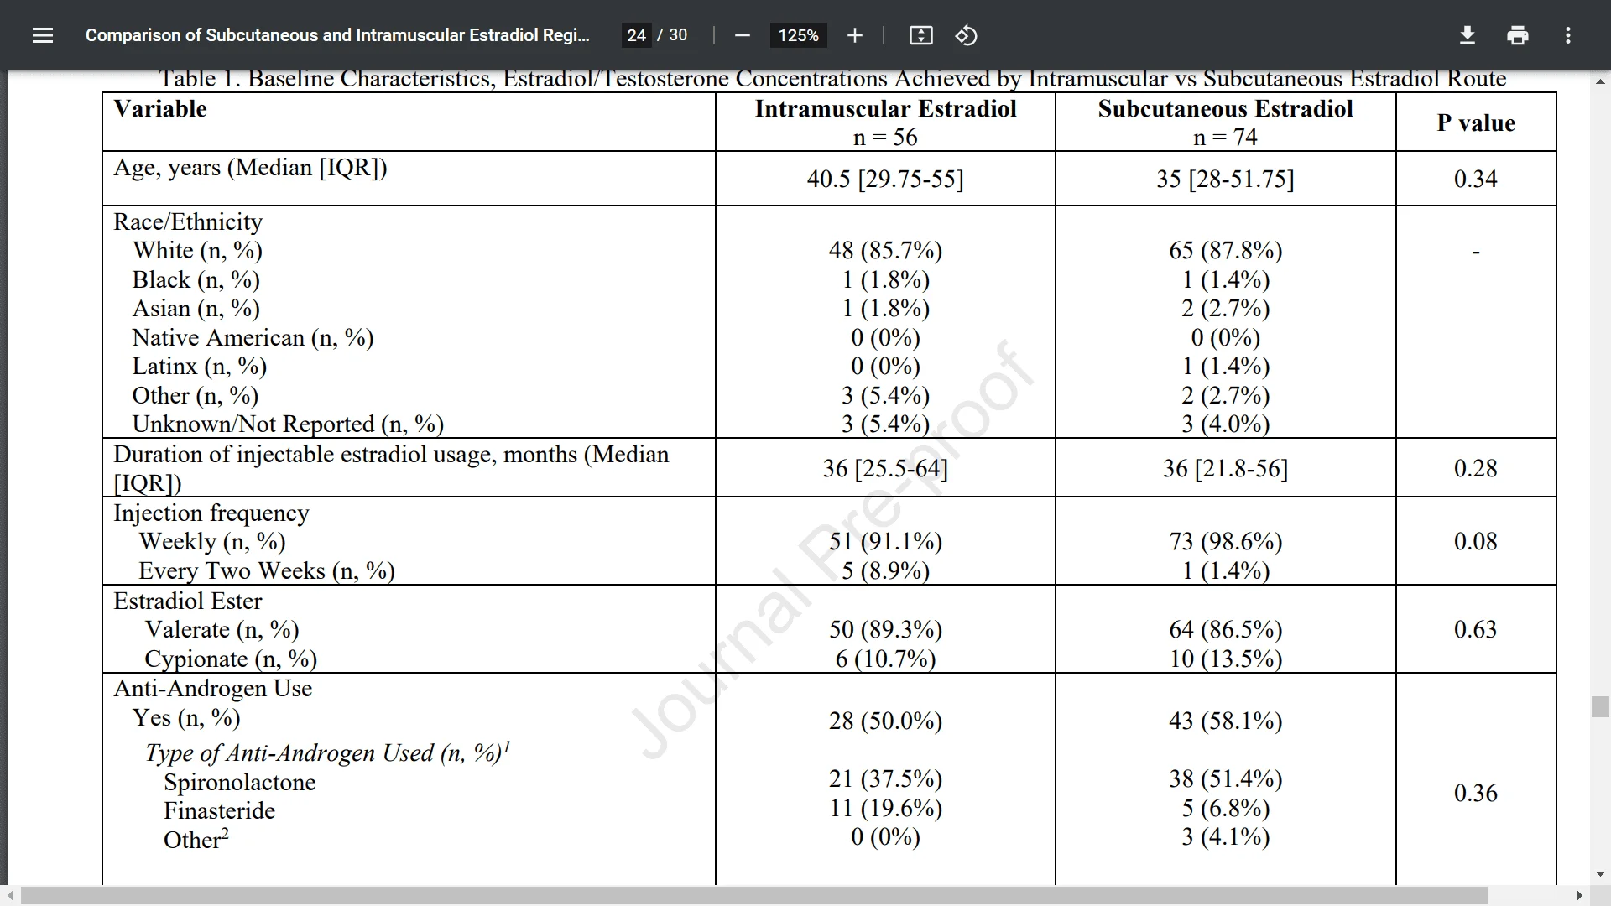This screenshot has height=906, width=1611.
Task: Edit the current page number field
Action: (x=636, y=35)
